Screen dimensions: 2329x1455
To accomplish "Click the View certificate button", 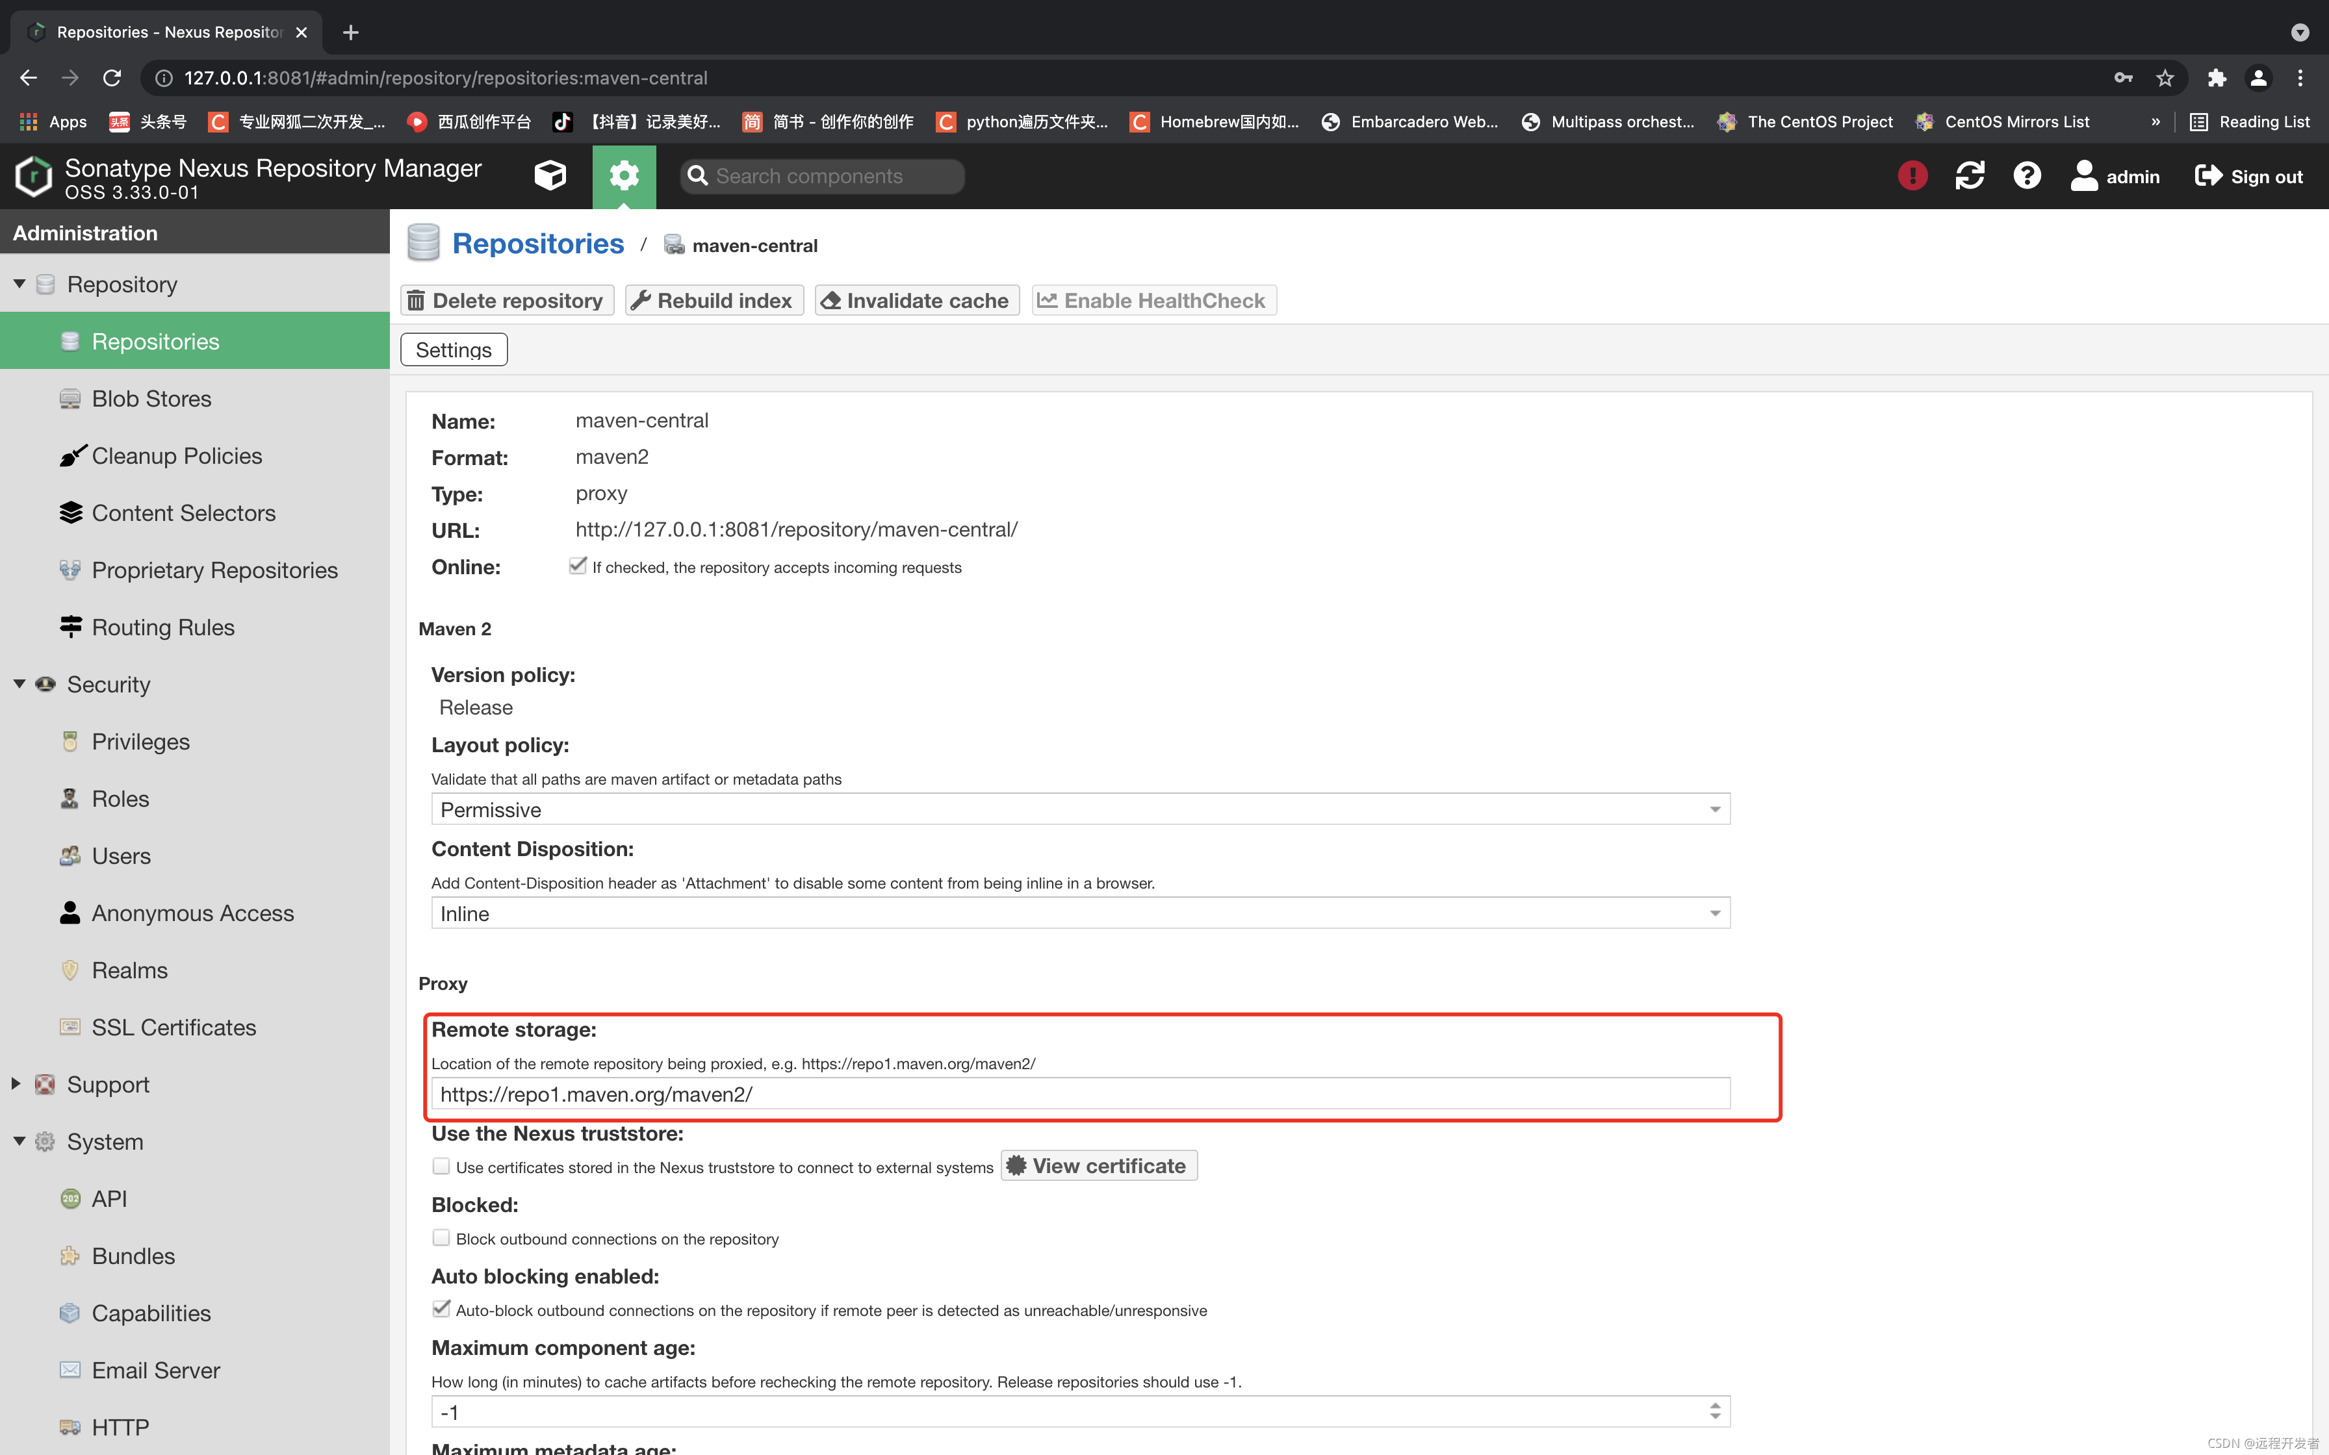I will point(1098,1165).
